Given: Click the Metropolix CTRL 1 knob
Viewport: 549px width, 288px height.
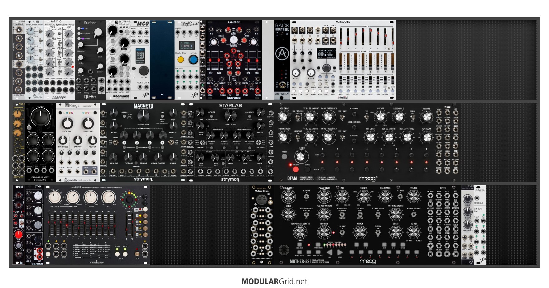Looking at the screenshot, I should (296, 73).
